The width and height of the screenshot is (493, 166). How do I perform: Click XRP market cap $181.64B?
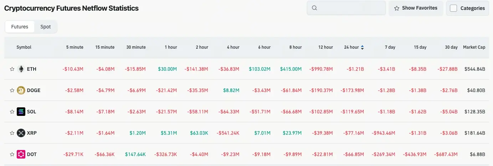(475, 133)
